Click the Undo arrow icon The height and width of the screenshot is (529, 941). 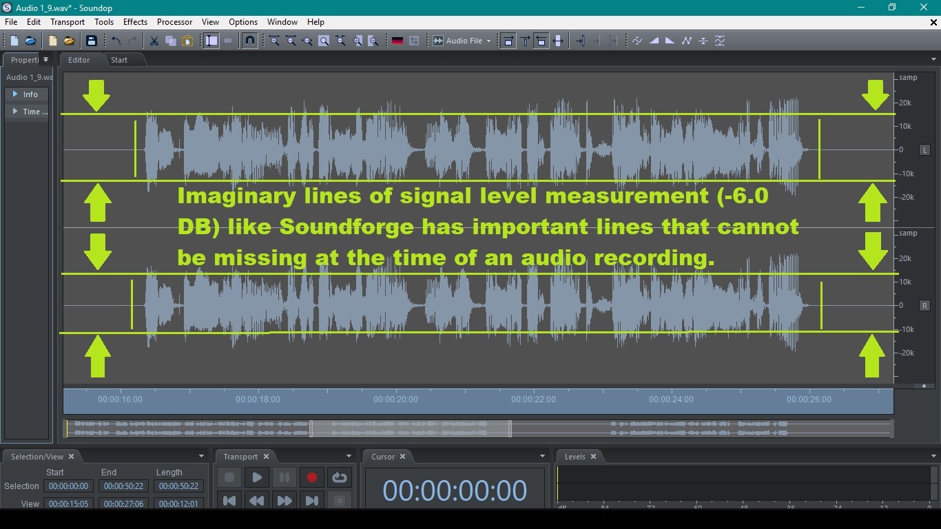[x=116, y=41]
